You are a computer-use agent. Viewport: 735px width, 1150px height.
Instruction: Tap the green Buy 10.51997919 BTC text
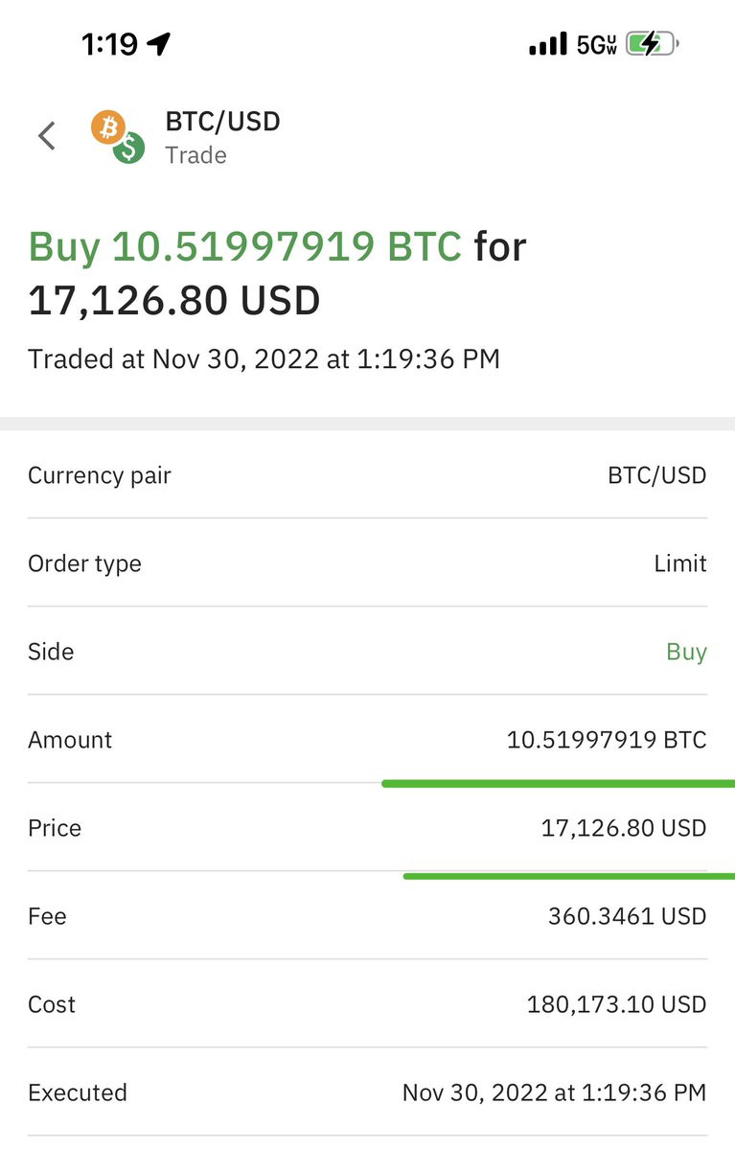tap(245, 246)
